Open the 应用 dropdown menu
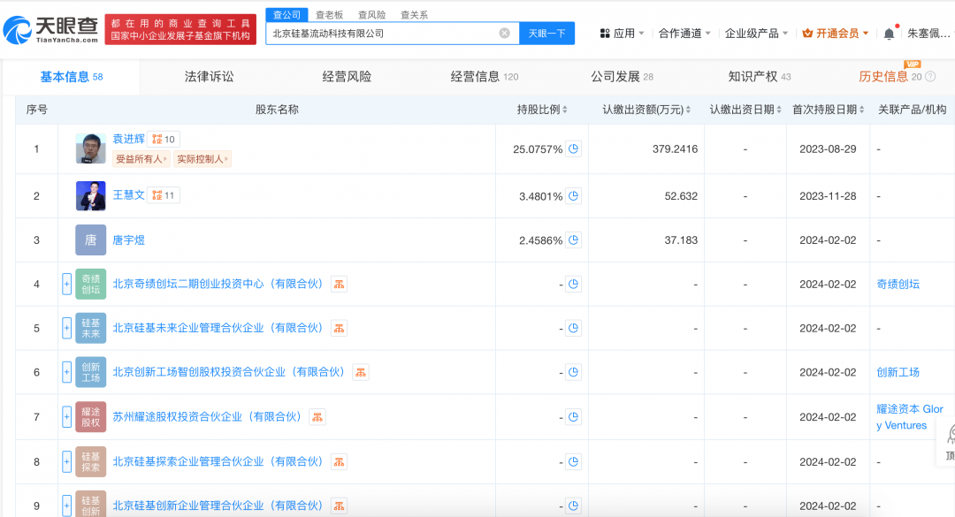955x517 pixels. pos(623,34)
